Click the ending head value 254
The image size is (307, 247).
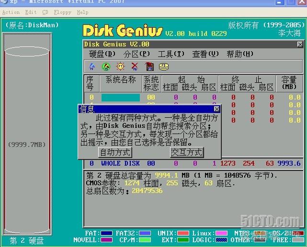249,163
